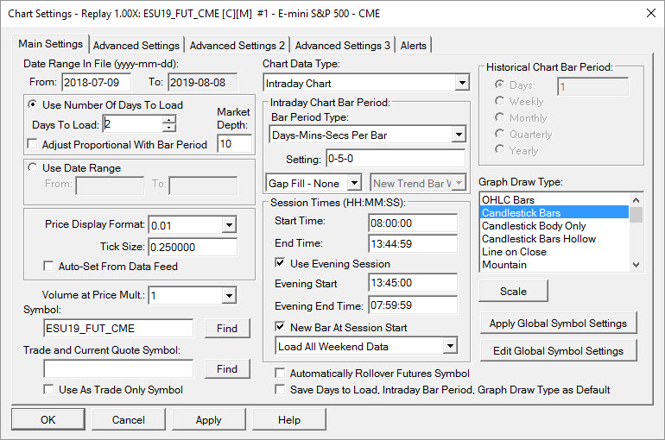
Task: Click the Apply button
Action: (209, 419)
